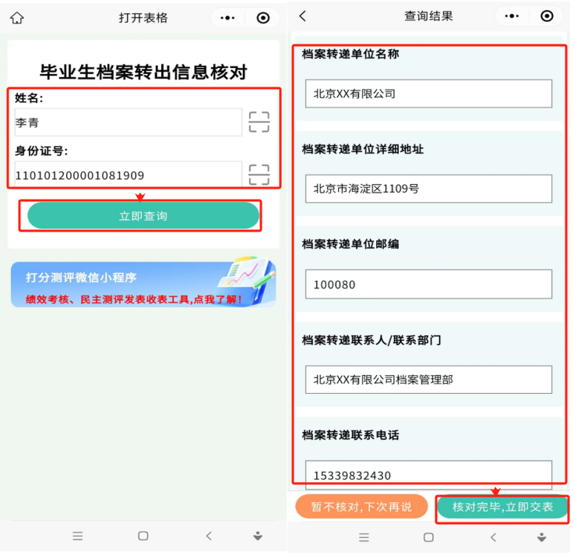Open the 打分测评微信小程序 banner
The image size is (574, 556).
click(143, 283)
